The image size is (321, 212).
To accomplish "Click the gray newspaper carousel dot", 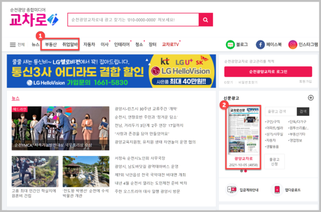I will click(x=242, y=171).
